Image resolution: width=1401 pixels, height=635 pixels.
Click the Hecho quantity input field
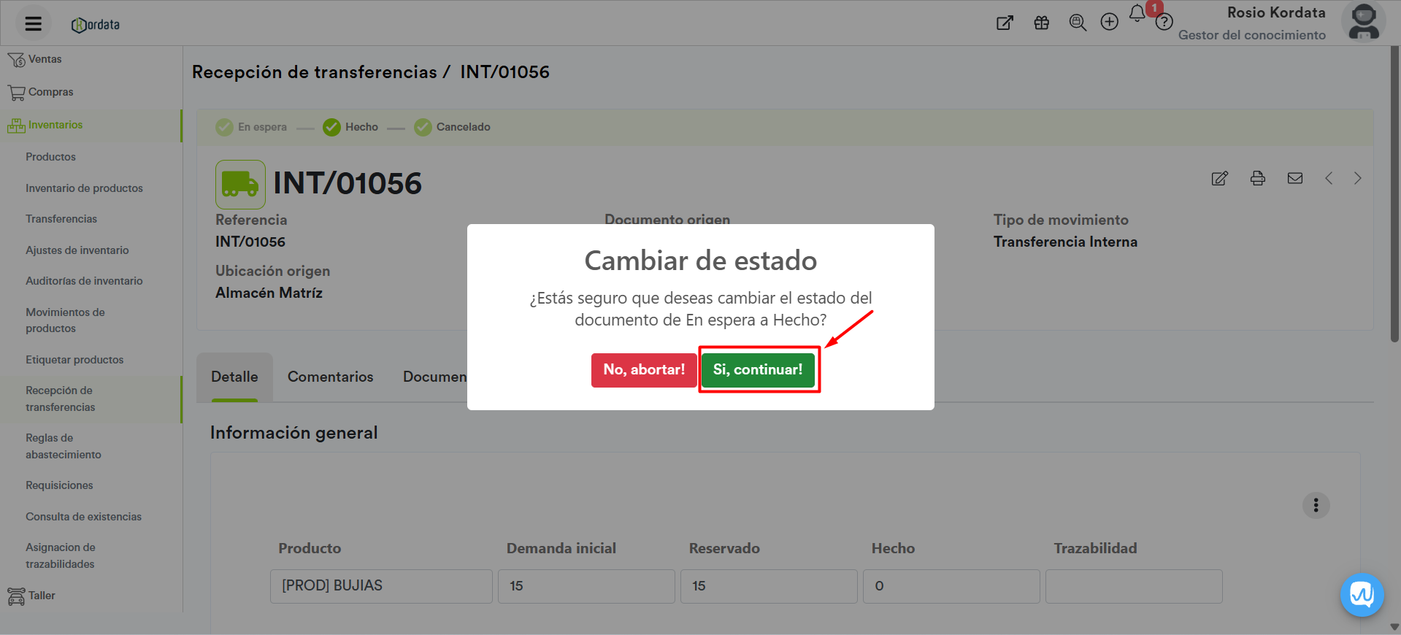[951, 586]
